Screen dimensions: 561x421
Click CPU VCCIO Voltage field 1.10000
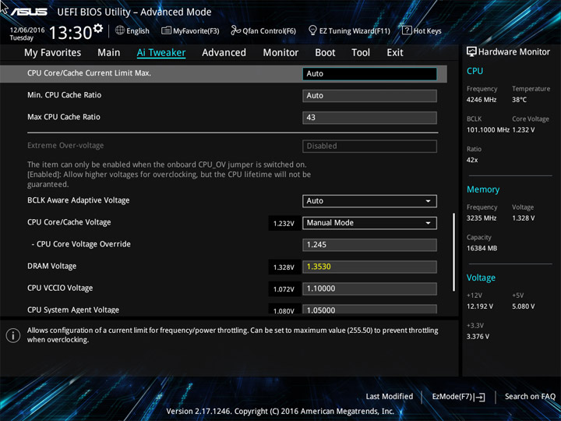[369, 288]
